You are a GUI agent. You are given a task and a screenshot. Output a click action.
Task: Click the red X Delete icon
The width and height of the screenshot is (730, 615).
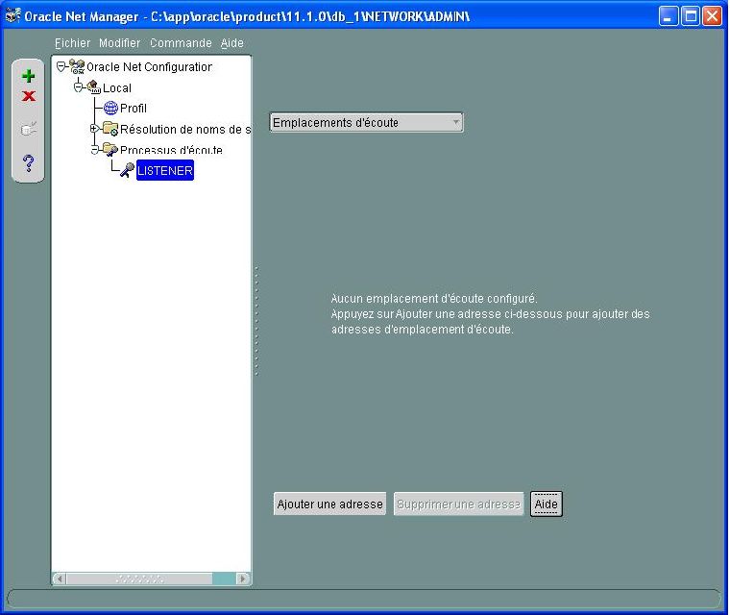click(x=29, y=96)
